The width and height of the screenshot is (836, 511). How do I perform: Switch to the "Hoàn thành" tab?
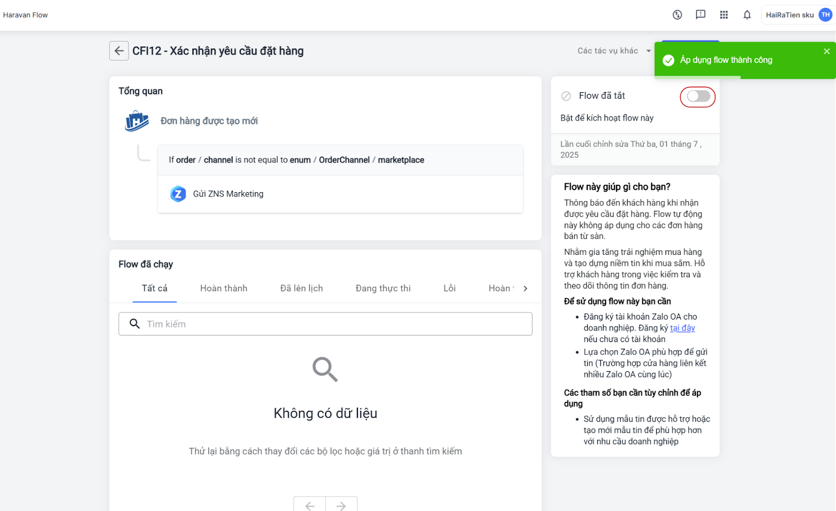[224, 288]
